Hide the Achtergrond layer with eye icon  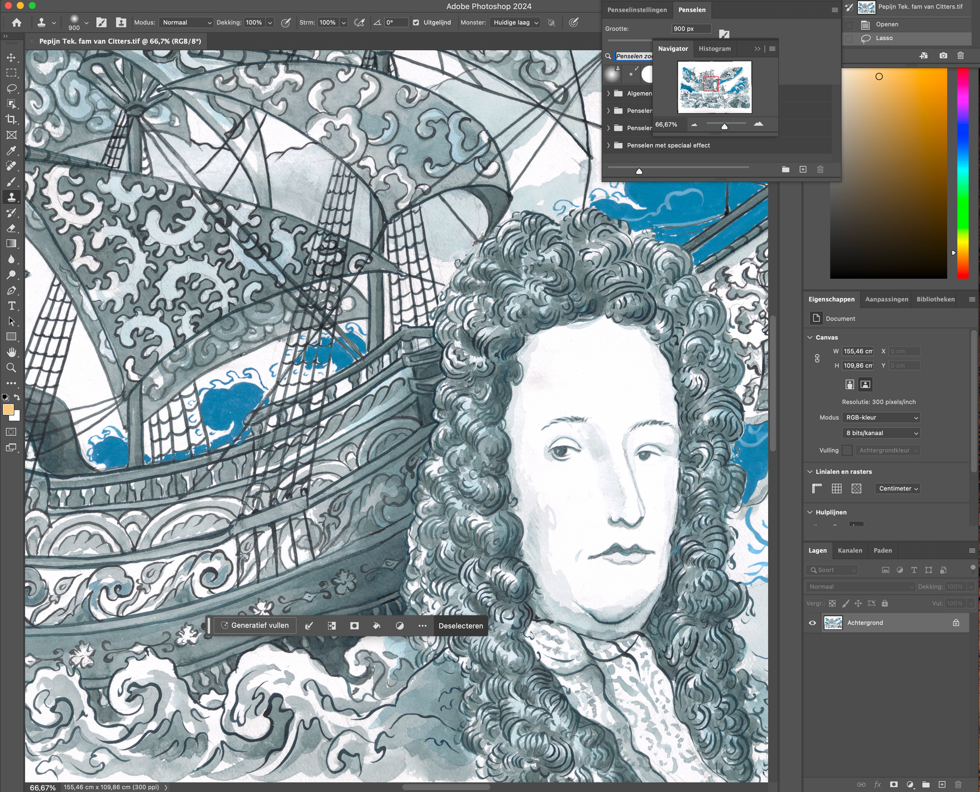pos(812,623)
